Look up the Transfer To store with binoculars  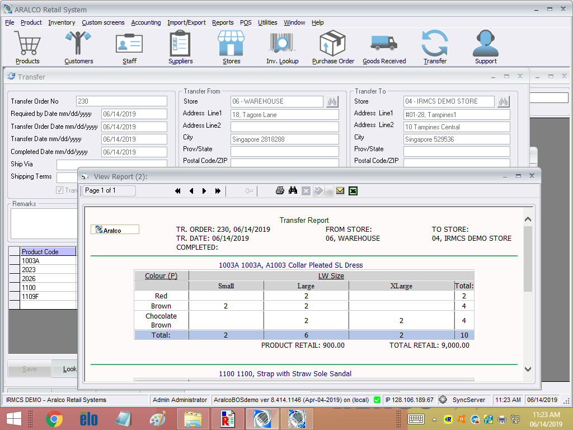[x=504, y=101]
